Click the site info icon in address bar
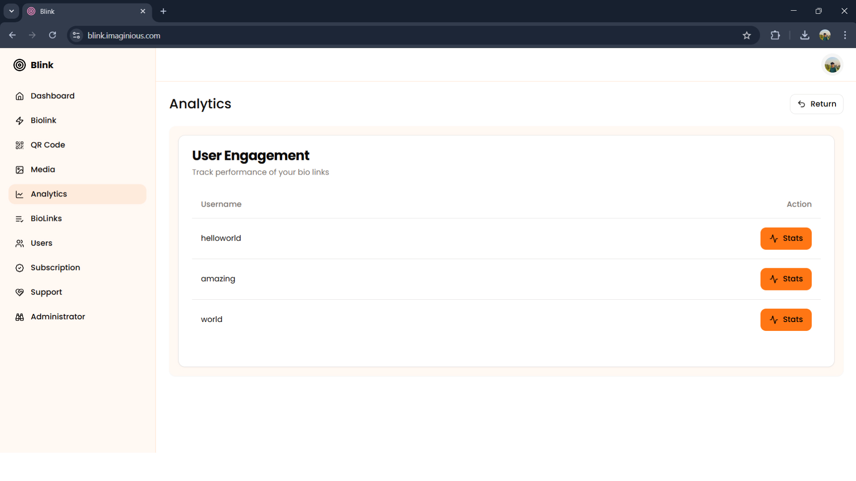 point(76,35)
